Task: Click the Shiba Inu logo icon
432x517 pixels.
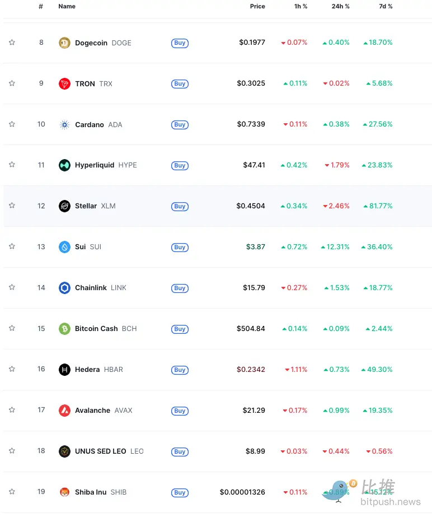Action: point(64,492)
